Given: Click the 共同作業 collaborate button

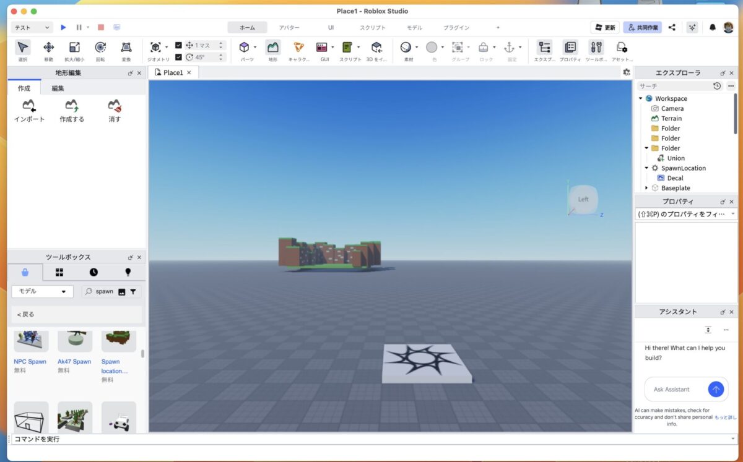Looking at the screenshot, I should point(642,27).
